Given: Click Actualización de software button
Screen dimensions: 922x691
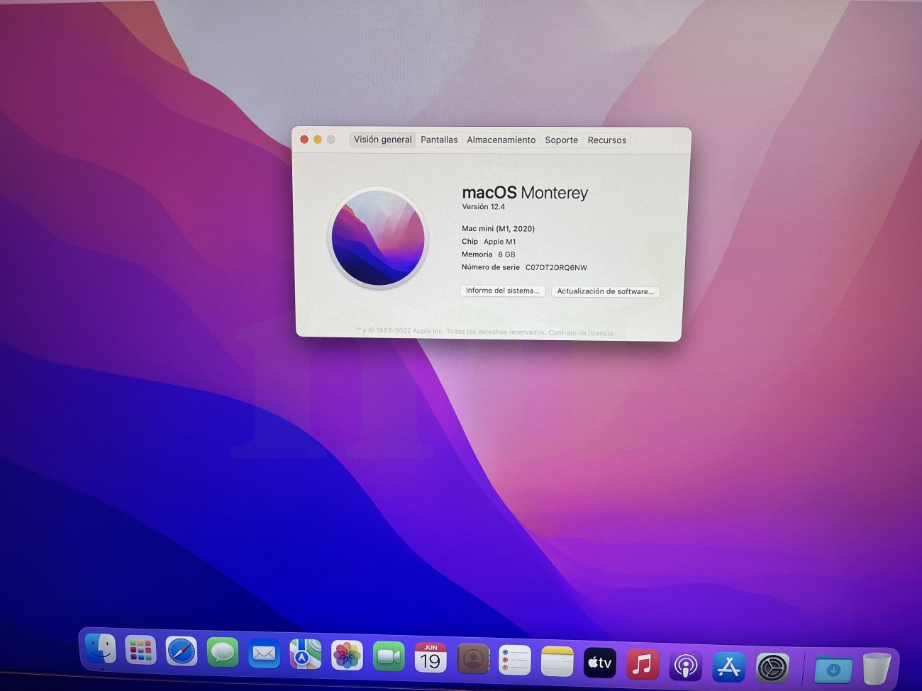Looking at the screenshot, I should tap(606, 291).
